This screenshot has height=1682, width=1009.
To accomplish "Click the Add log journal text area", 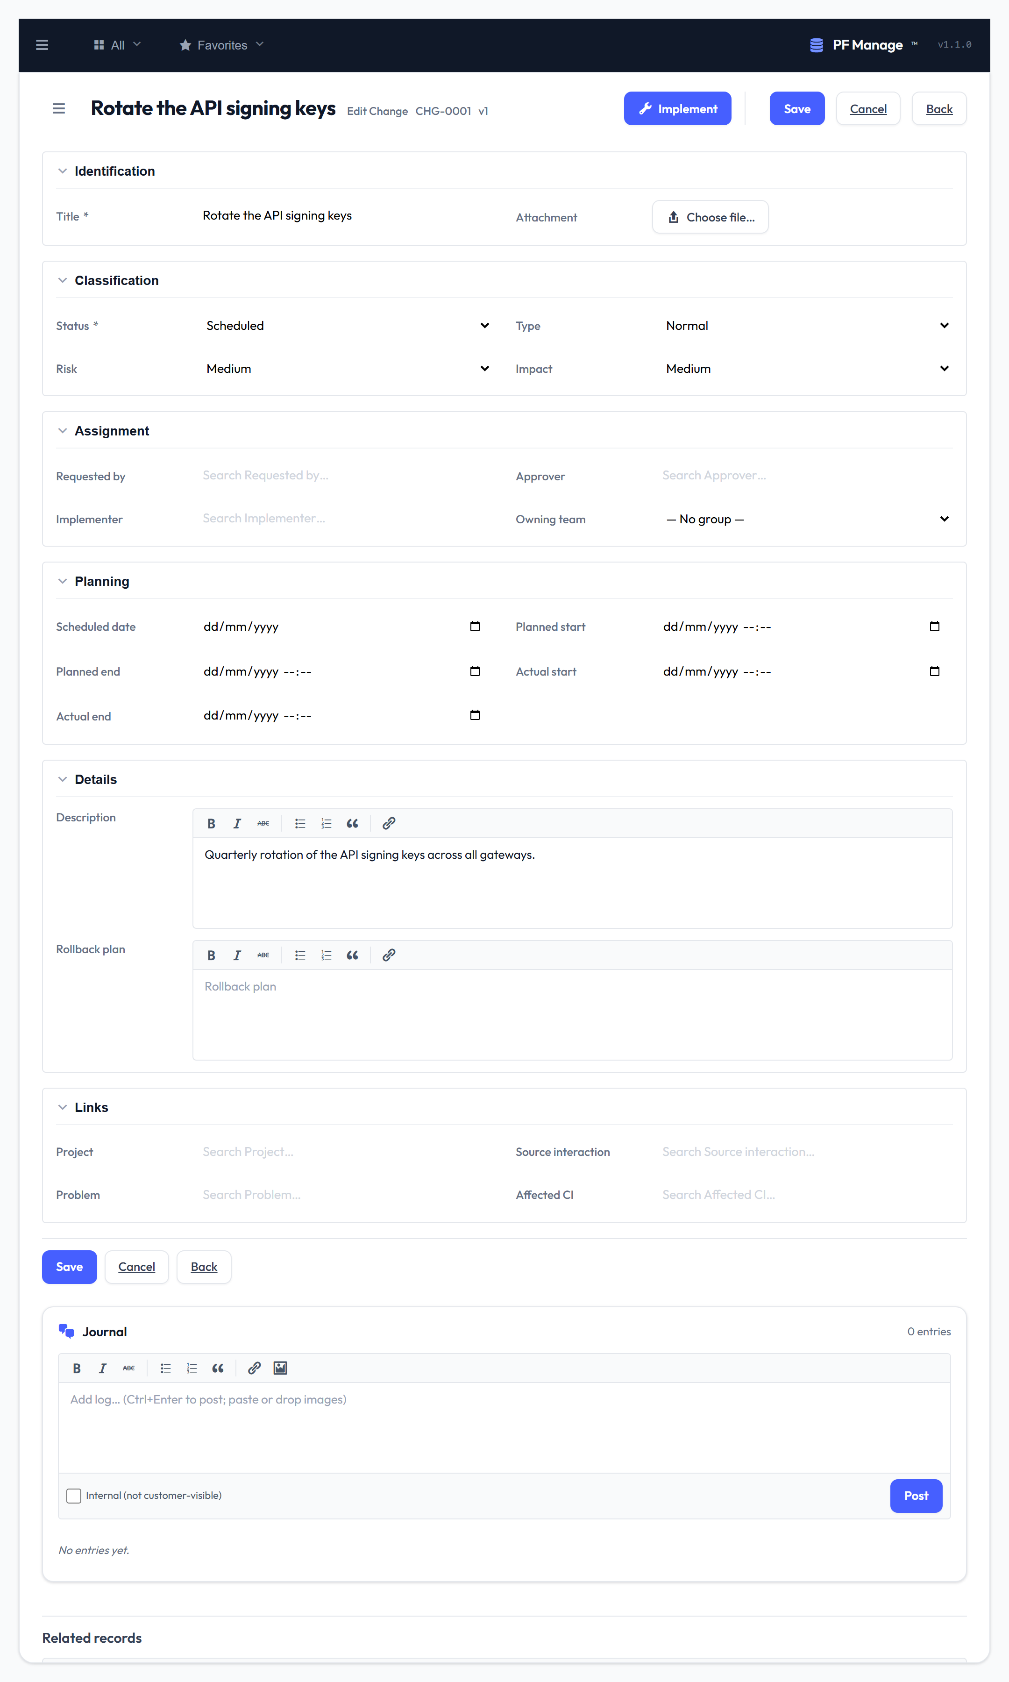I will [x=504, y=1427].
